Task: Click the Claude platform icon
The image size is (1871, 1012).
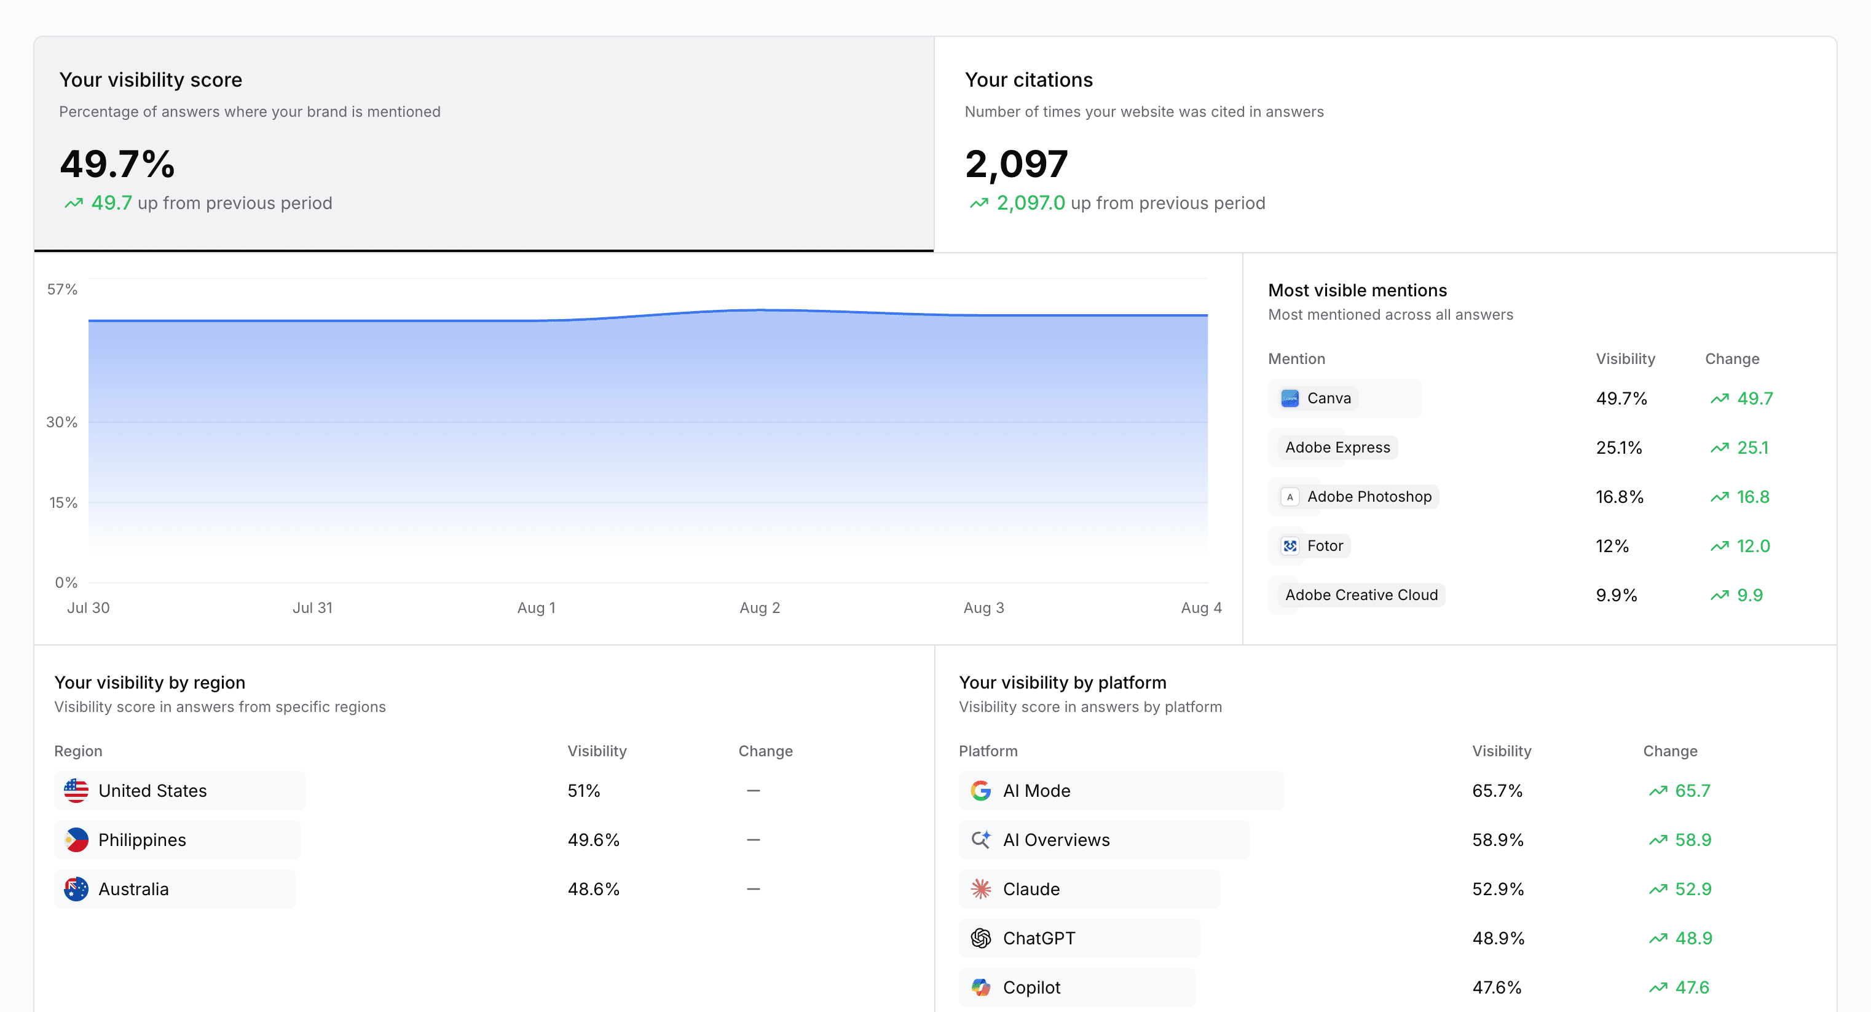Action: [981, 888]
